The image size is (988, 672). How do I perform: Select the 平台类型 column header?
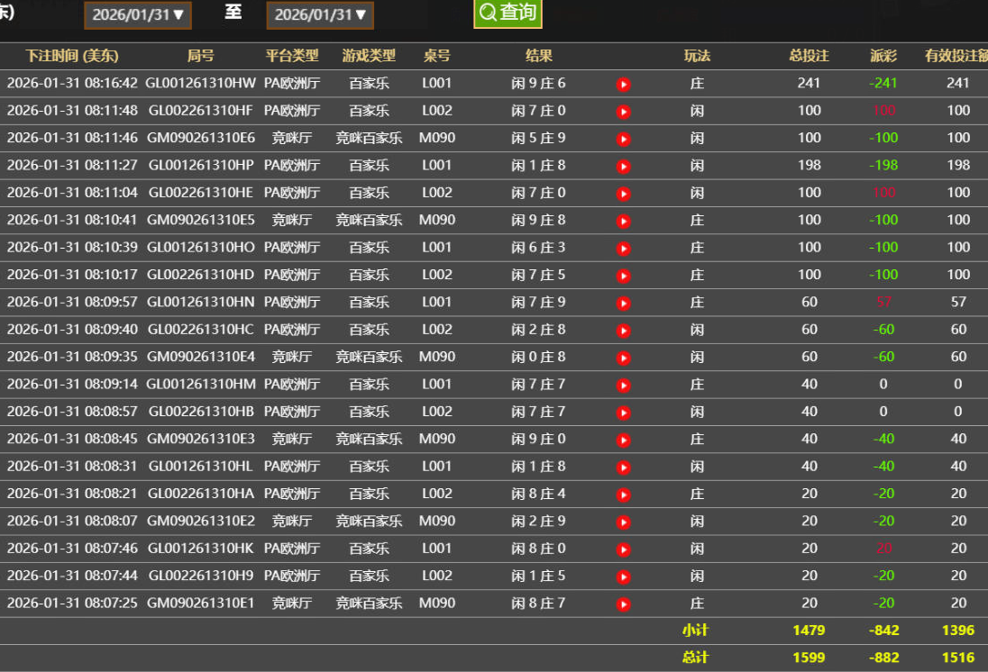(292, 56)
